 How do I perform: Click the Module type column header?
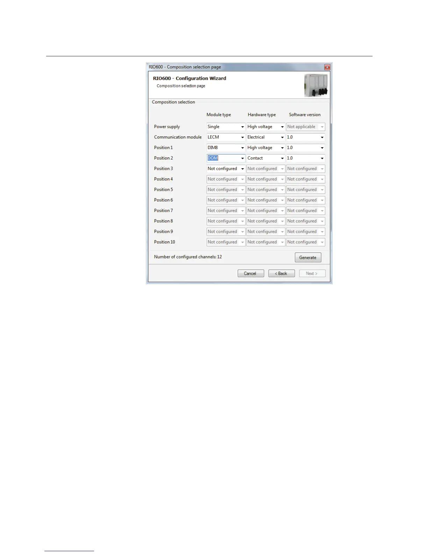click(219, 115)
